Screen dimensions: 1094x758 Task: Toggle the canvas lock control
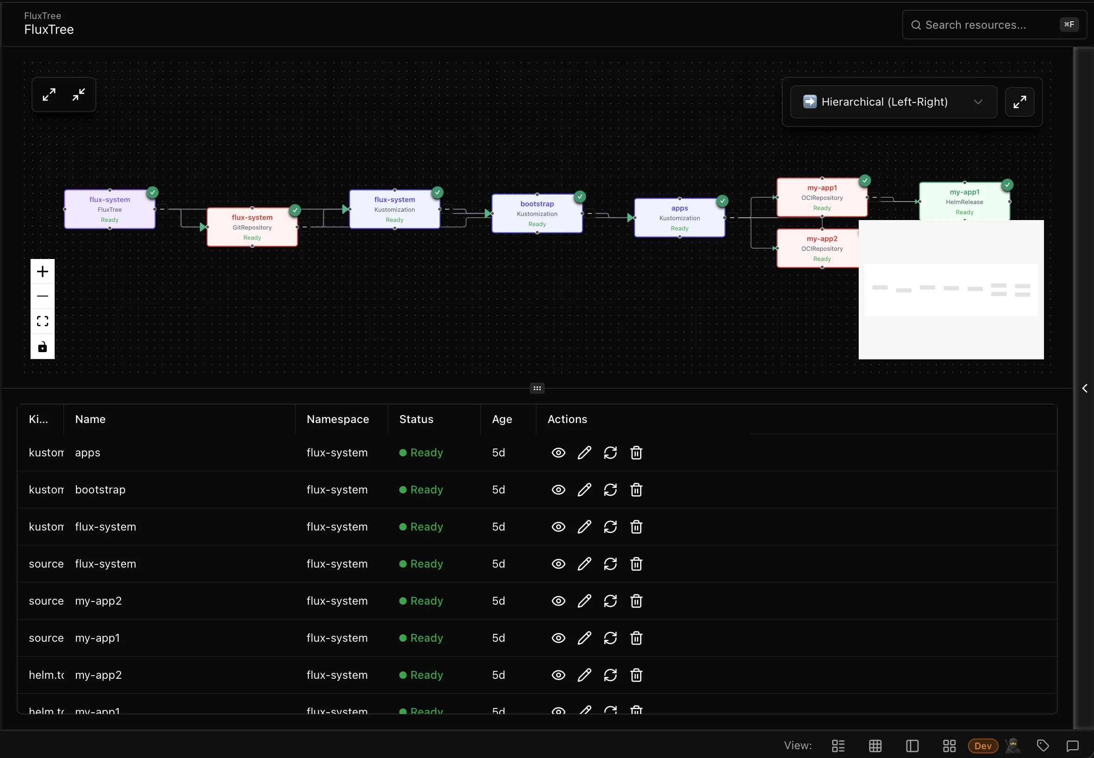tap(43, 347)
